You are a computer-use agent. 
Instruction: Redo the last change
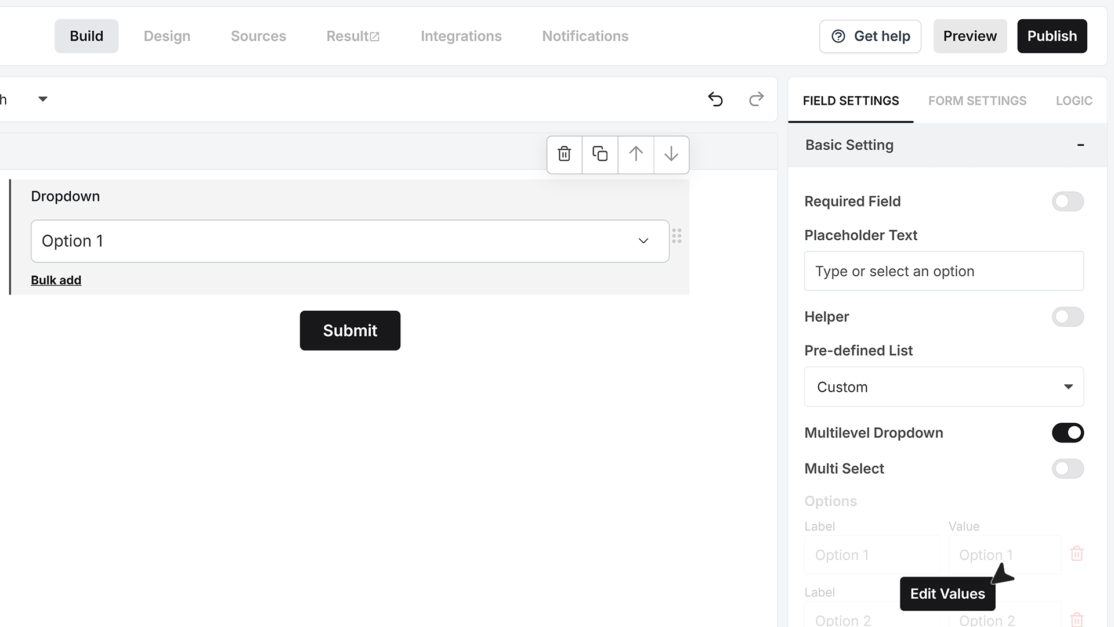pyautogui.click(x=756, y=99)
